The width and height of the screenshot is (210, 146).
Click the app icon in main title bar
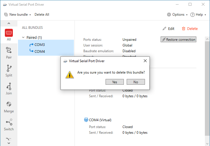point(5,5)
